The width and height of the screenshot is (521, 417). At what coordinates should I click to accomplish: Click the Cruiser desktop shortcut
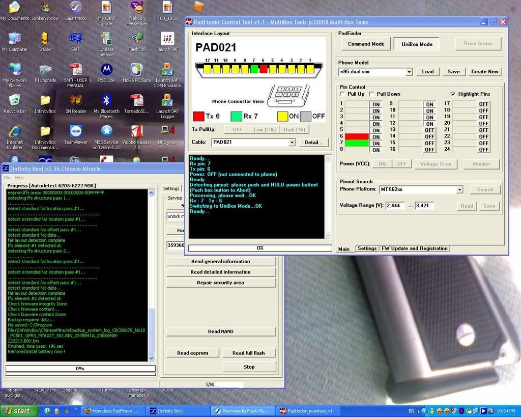coord(45,42)
